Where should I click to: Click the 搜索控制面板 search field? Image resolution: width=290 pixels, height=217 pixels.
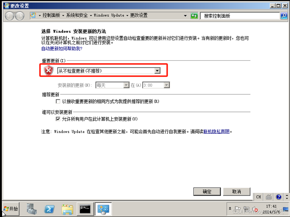coord(240,16)
